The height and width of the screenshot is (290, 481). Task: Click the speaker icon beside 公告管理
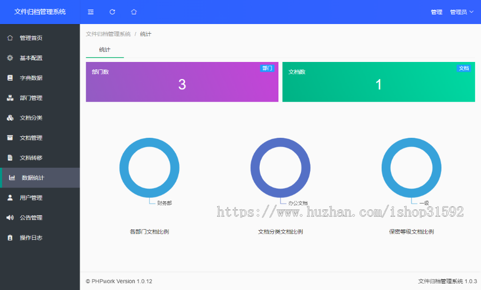click(10, 218)
